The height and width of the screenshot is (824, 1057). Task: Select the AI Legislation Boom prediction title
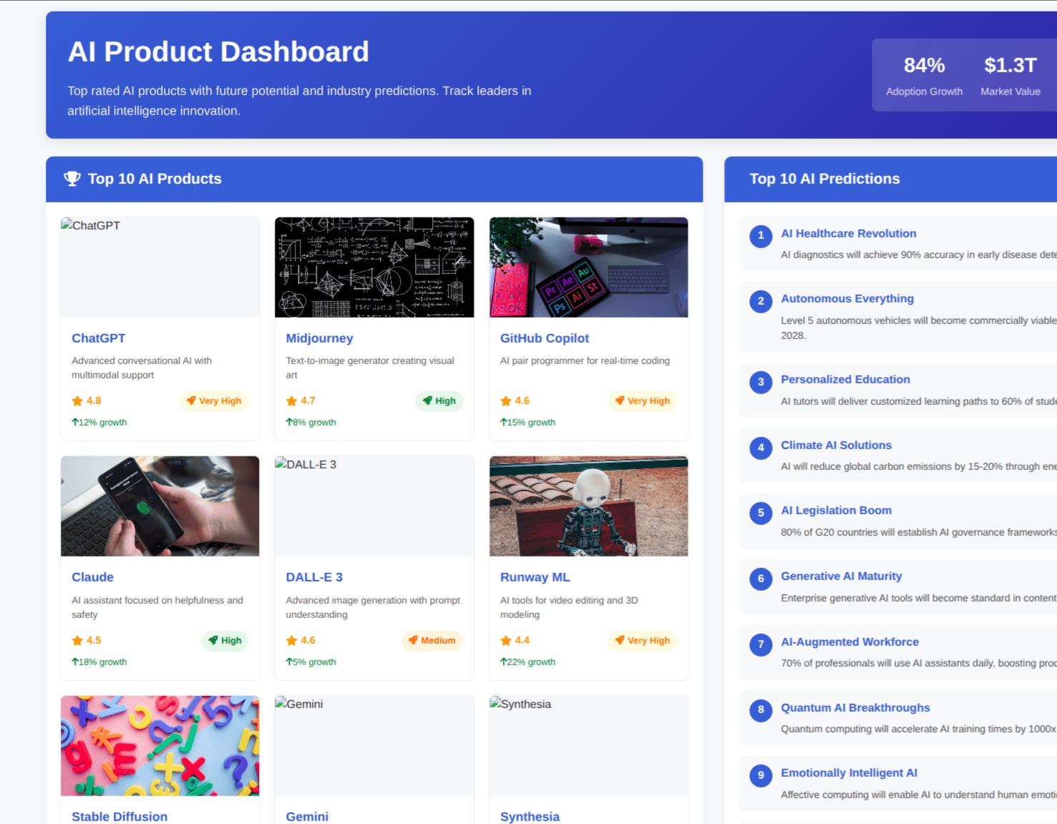(x=836, y=511)
